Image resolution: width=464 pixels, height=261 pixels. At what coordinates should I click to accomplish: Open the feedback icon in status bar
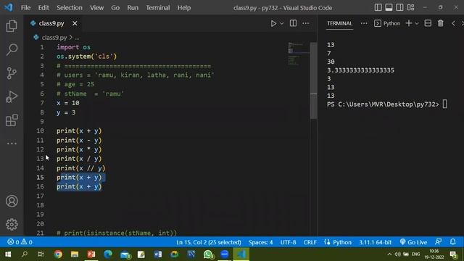(438, 242)
